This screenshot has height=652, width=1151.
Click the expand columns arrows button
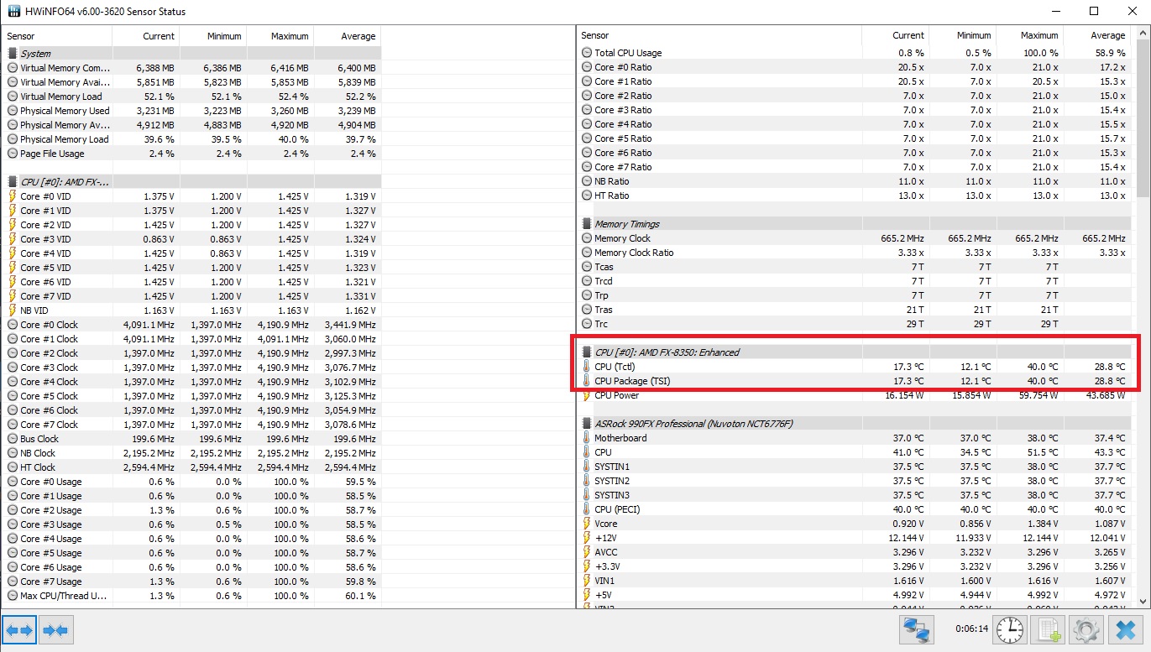pos(19,630)
